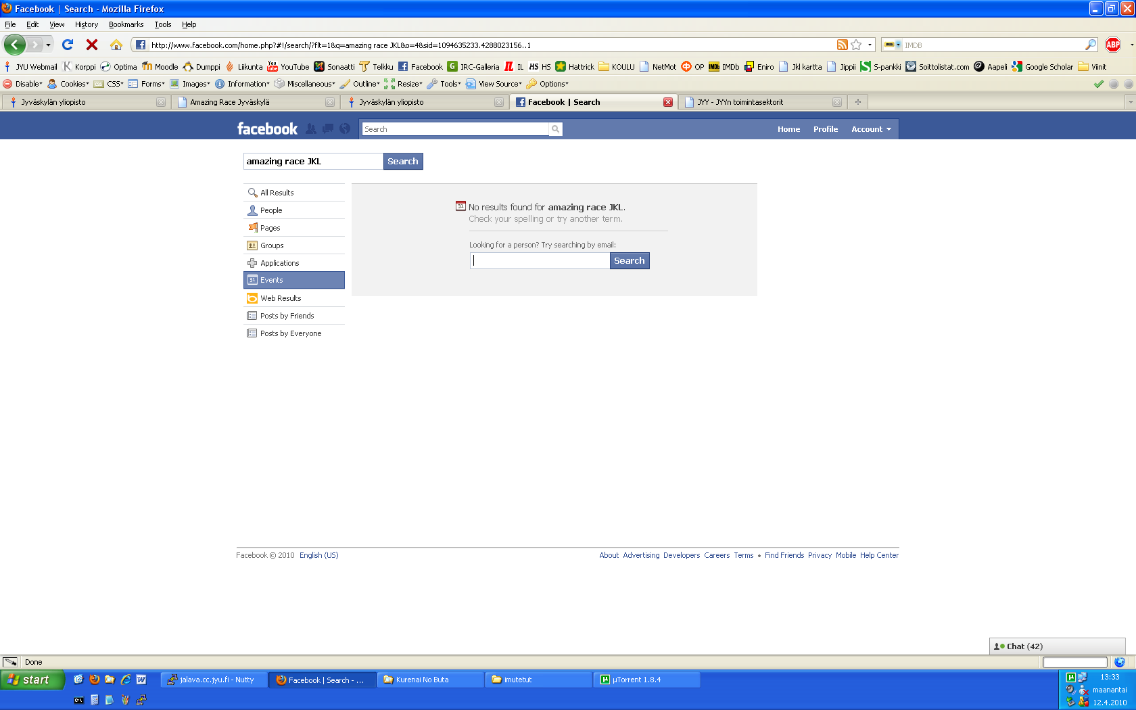Click the Firefox address bar URL field
The width and height of the screenshot is (1136, 710).
(490, 45)
